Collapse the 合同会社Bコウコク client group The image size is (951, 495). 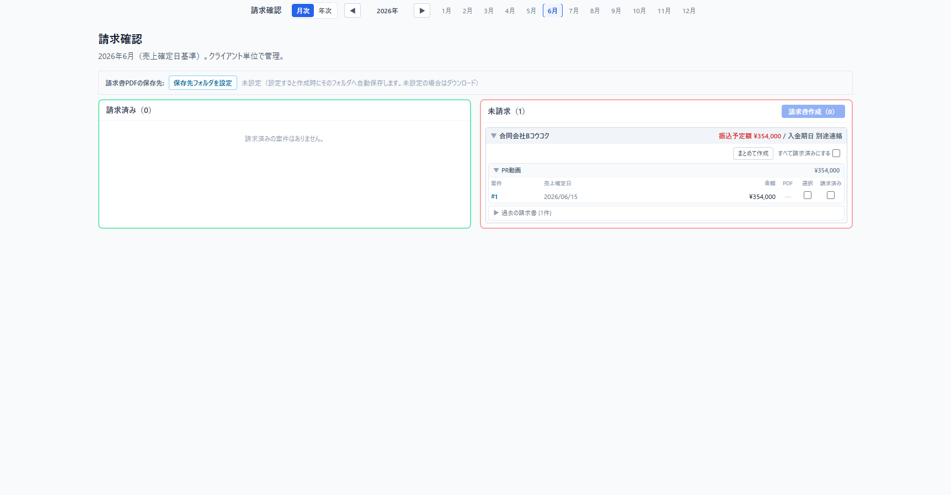[494, 136]
